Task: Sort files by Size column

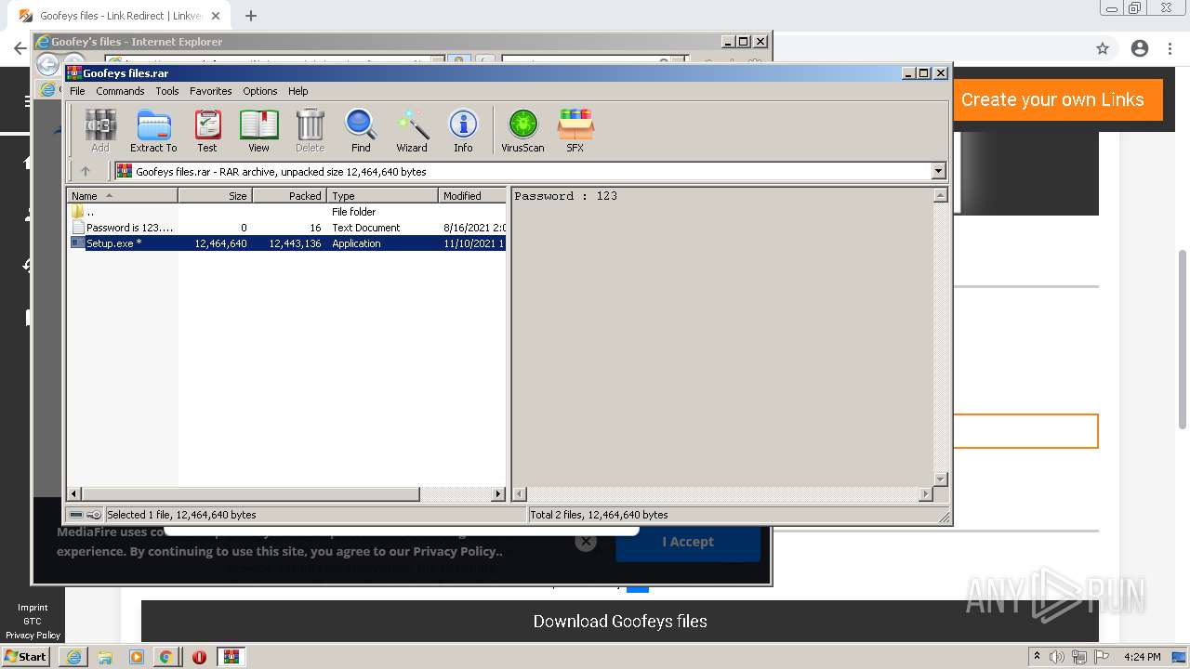Action: [x=215, y=196]
